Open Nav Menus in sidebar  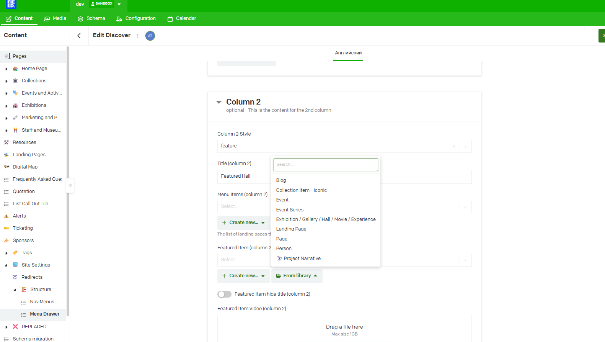(42, 302)
